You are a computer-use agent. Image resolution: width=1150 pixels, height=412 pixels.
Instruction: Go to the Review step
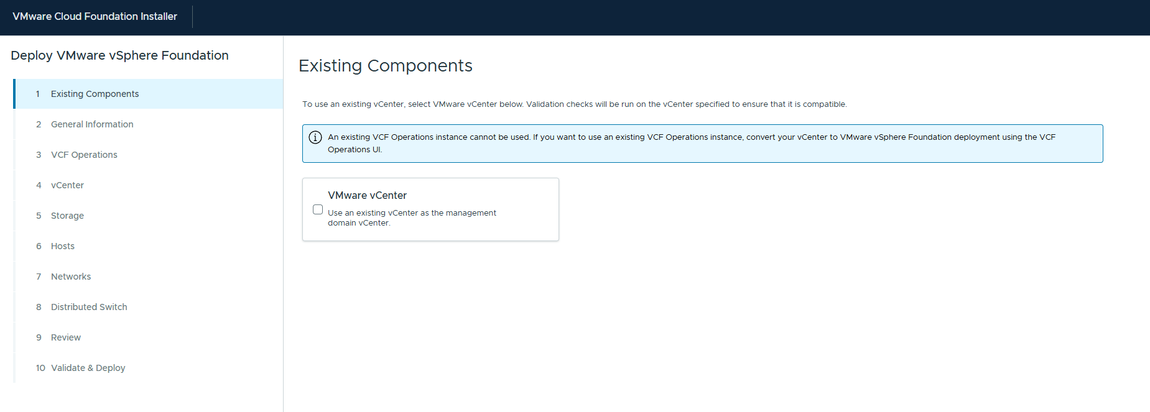pyautogui.click(x=66, y=337)
